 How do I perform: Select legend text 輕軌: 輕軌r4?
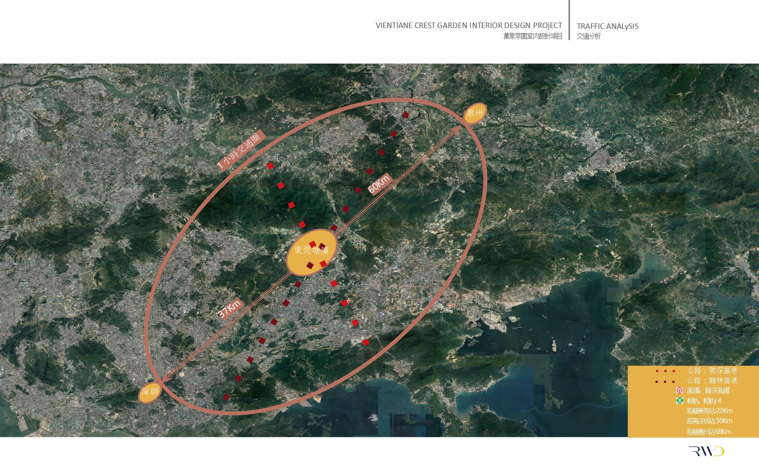click(x=704, y=401)
